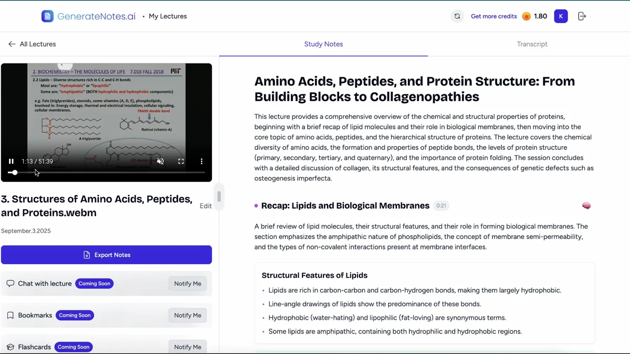Switch to the Transcript tab

click(532, 44)
